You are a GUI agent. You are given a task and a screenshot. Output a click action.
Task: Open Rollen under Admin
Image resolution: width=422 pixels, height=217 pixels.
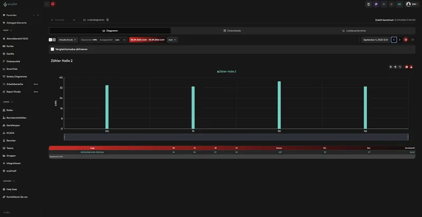[8, 110]
